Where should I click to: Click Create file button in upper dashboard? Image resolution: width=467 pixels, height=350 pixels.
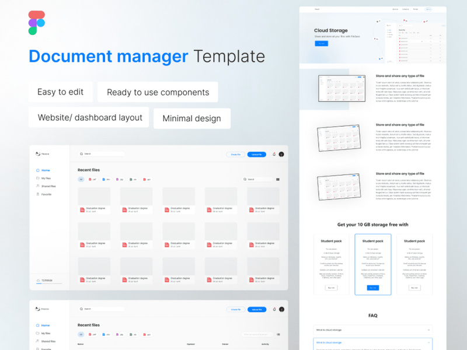(235, 155)
